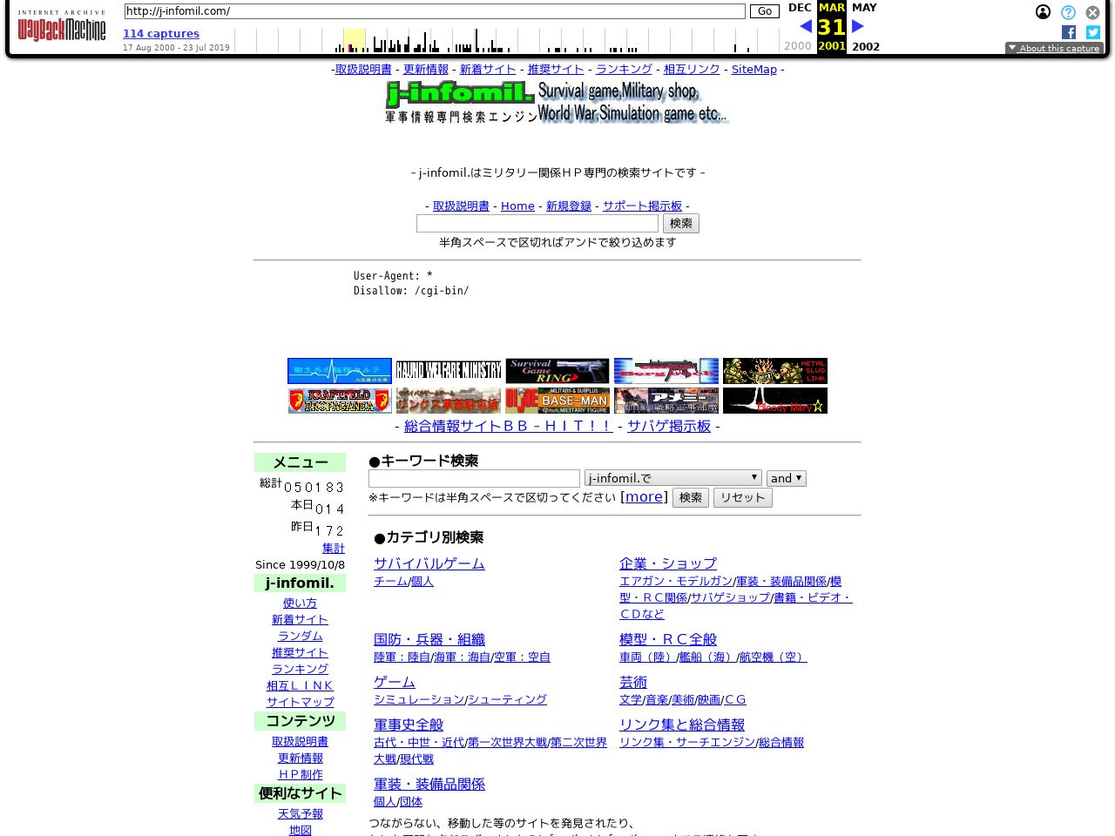The image size is (1115, 836).
Task: Expand the About this capture panel
Action: click(x=1054, y=49)
